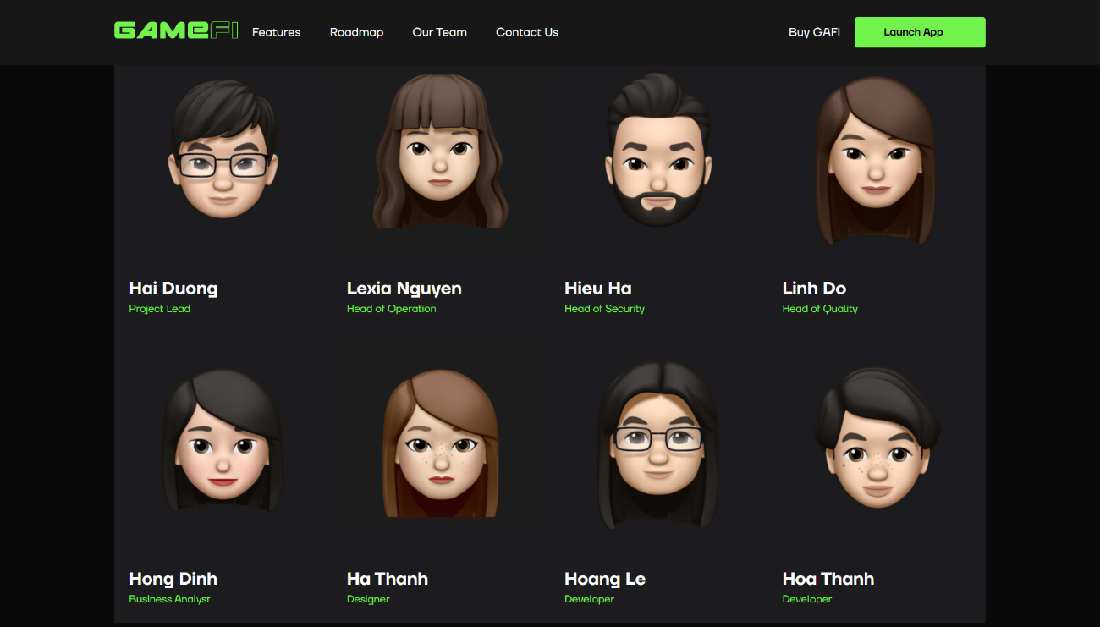Go to the Roadmap section

tap(356, 32)
